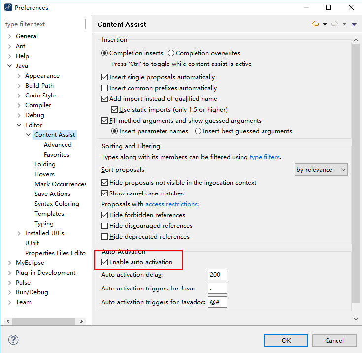The image size is (362, 353).
Task: Click Auto activation triggers for Javadoc field
Action: 217,302
